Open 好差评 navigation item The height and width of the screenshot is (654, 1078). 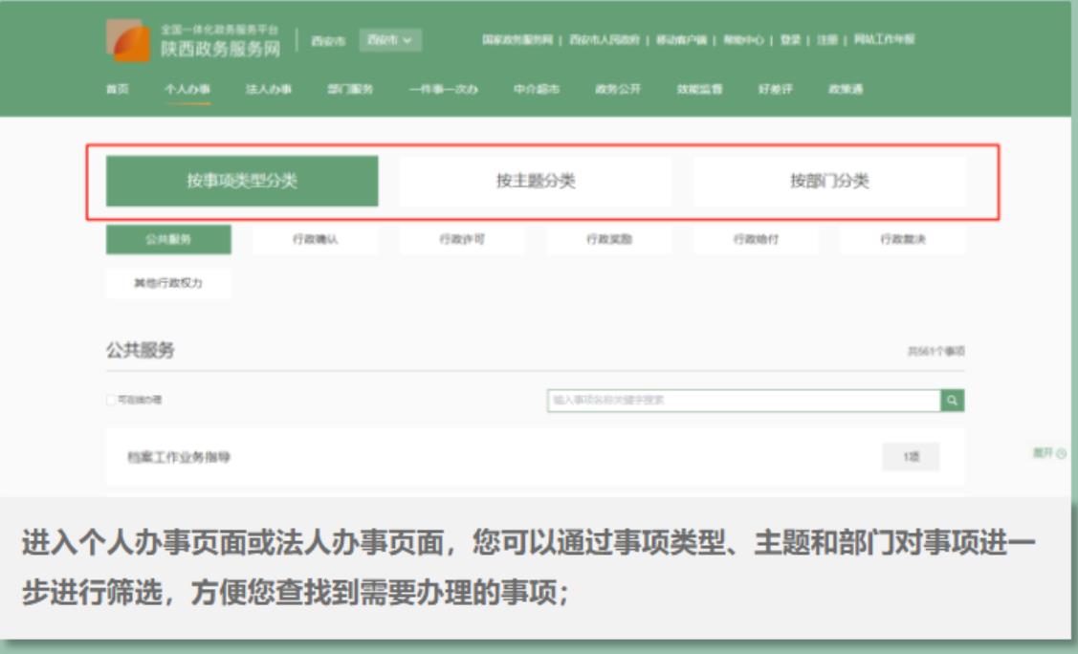(x=776, y=89)
